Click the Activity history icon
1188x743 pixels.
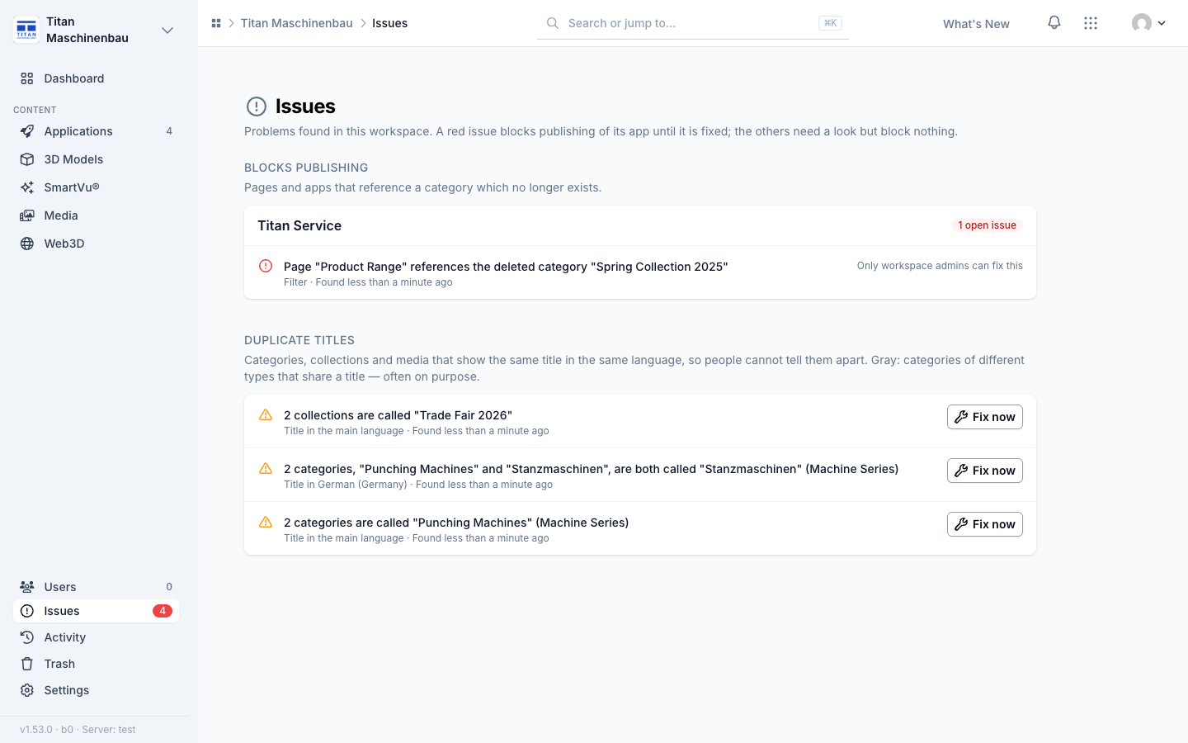click(27, 637)
